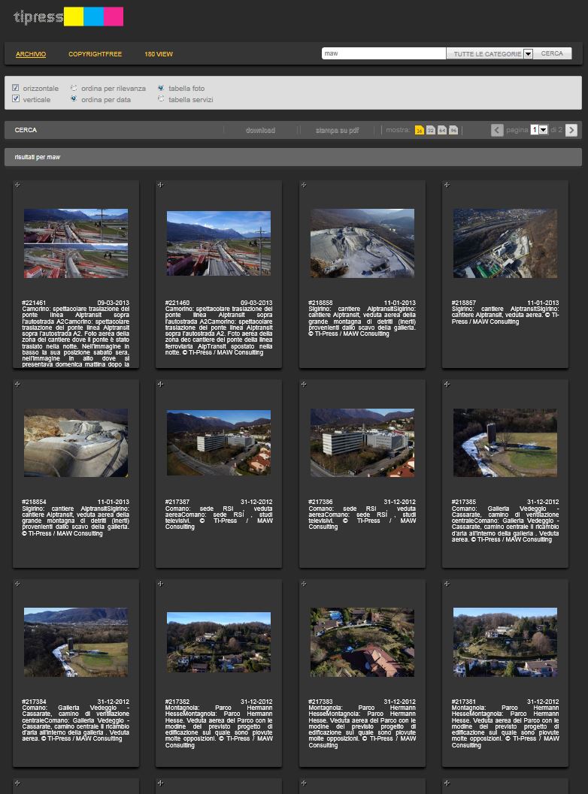This screenshot has height=794, width=588.
Task: Select tabella servizi radio option
Action: tap(161, 99)
